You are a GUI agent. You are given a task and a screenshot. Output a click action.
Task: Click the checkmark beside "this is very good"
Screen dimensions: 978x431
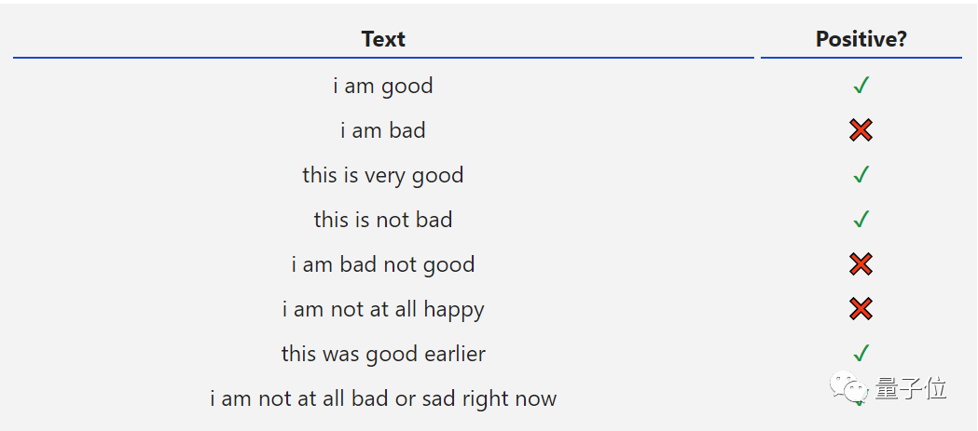pos(861,175)
